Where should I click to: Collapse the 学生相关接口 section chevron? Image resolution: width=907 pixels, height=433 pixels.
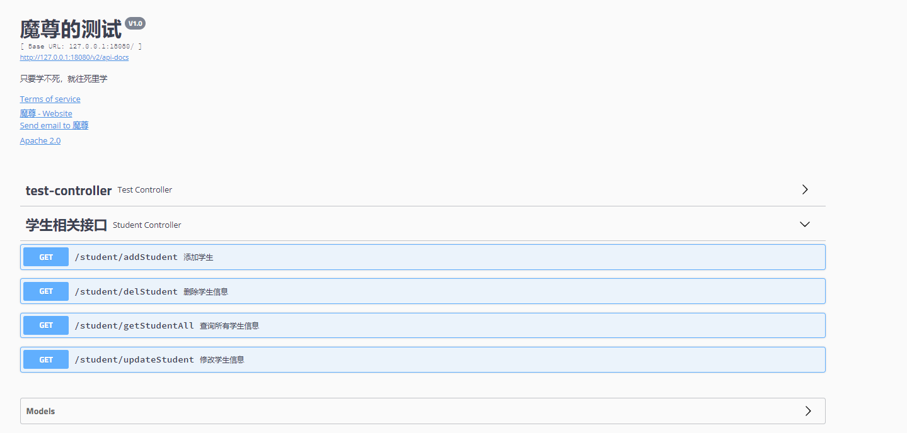pos(804,224)
